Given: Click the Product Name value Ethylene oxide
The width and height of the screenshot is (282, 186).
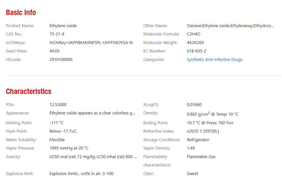Looking at the screenshot, I should coord(63,26).
